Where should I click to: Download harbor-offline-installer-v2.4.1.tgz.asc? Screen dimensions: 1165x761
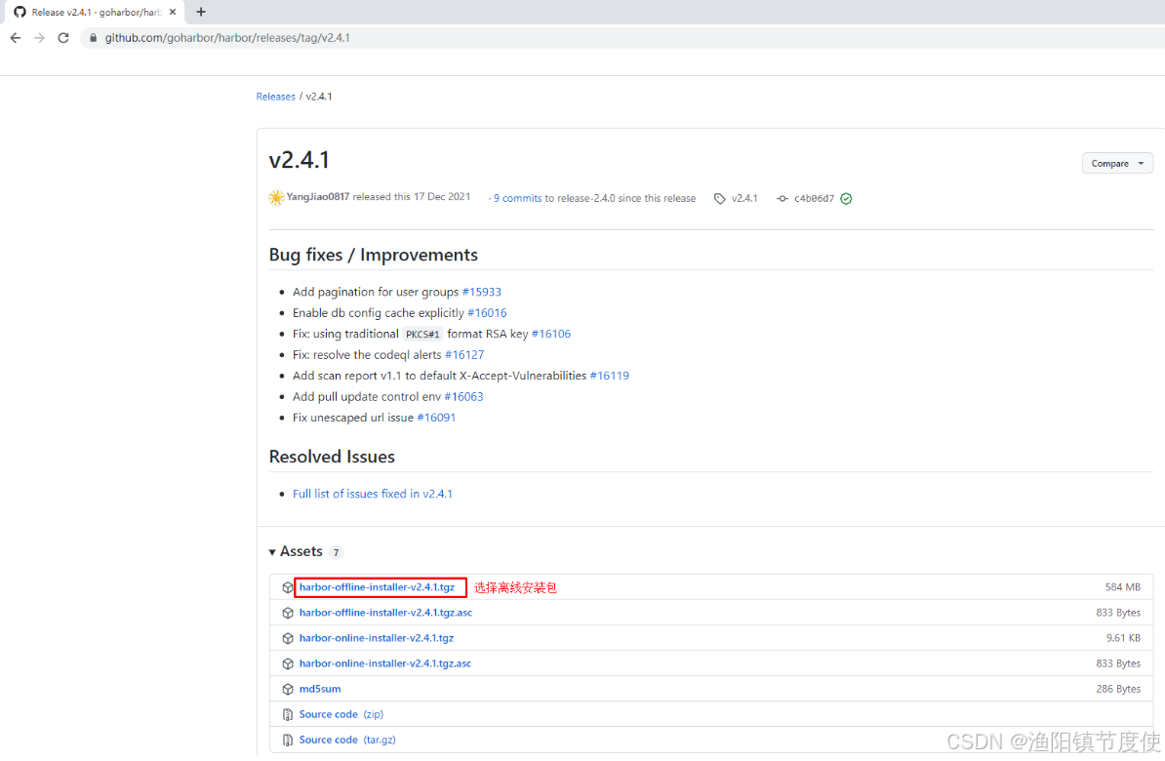385,613
